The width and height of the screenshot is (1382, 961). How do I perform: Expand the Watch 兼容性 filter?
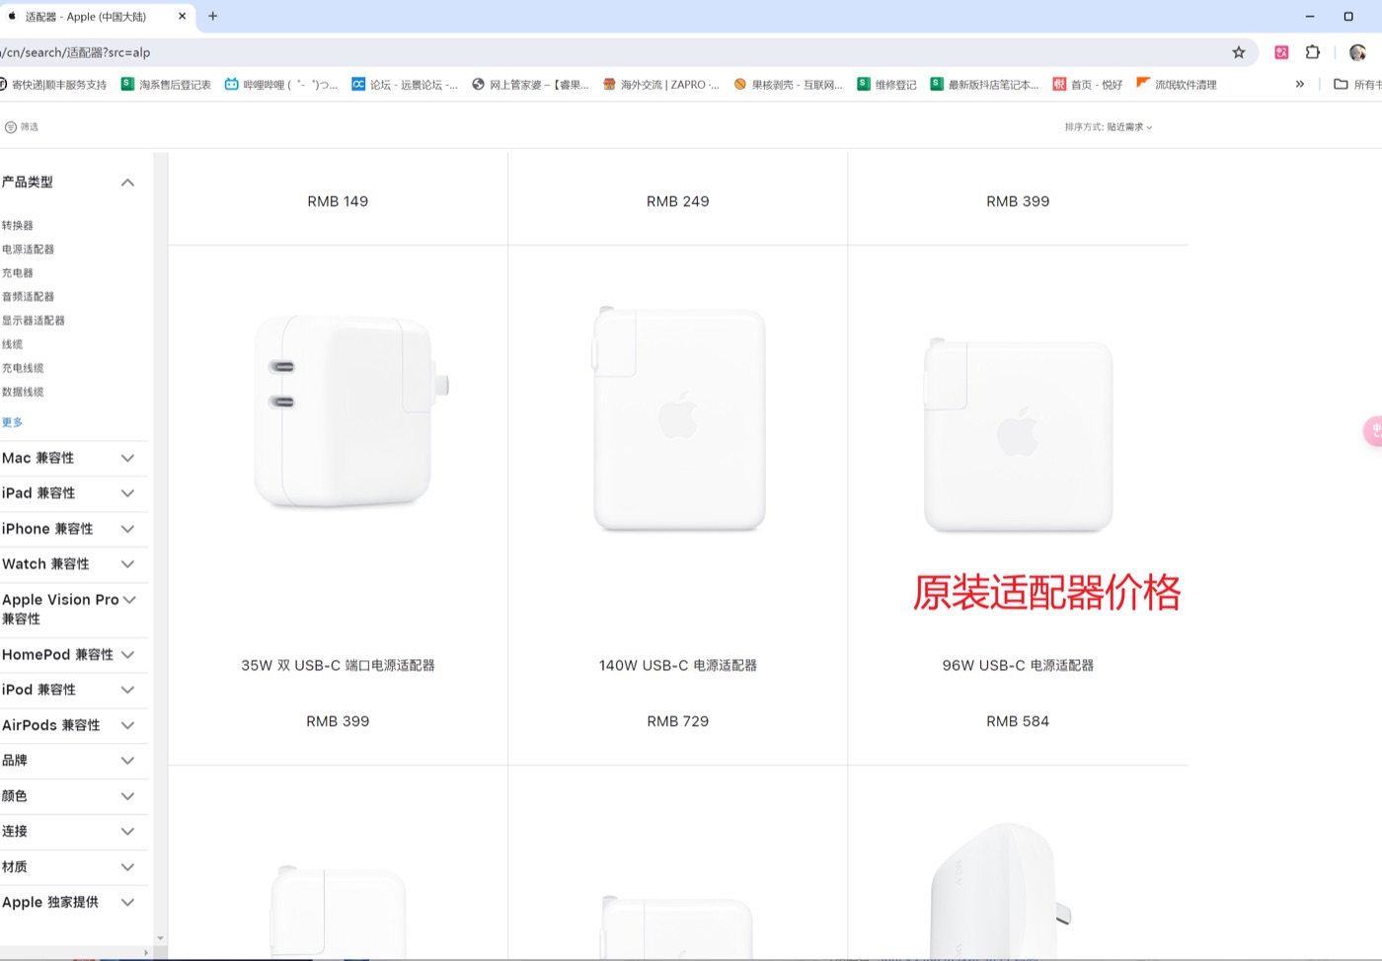(x=127, y=564)
